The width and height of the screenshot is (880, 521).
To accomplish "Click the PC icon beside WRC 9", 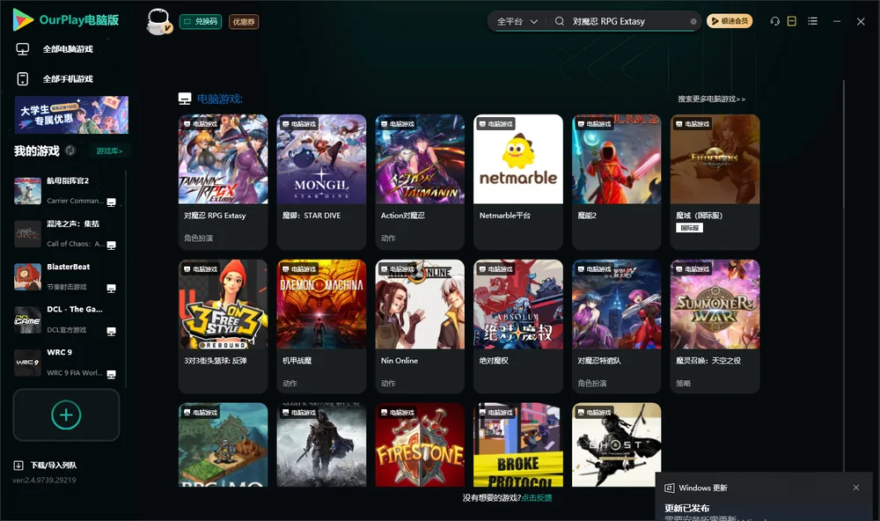I will 111,375.
